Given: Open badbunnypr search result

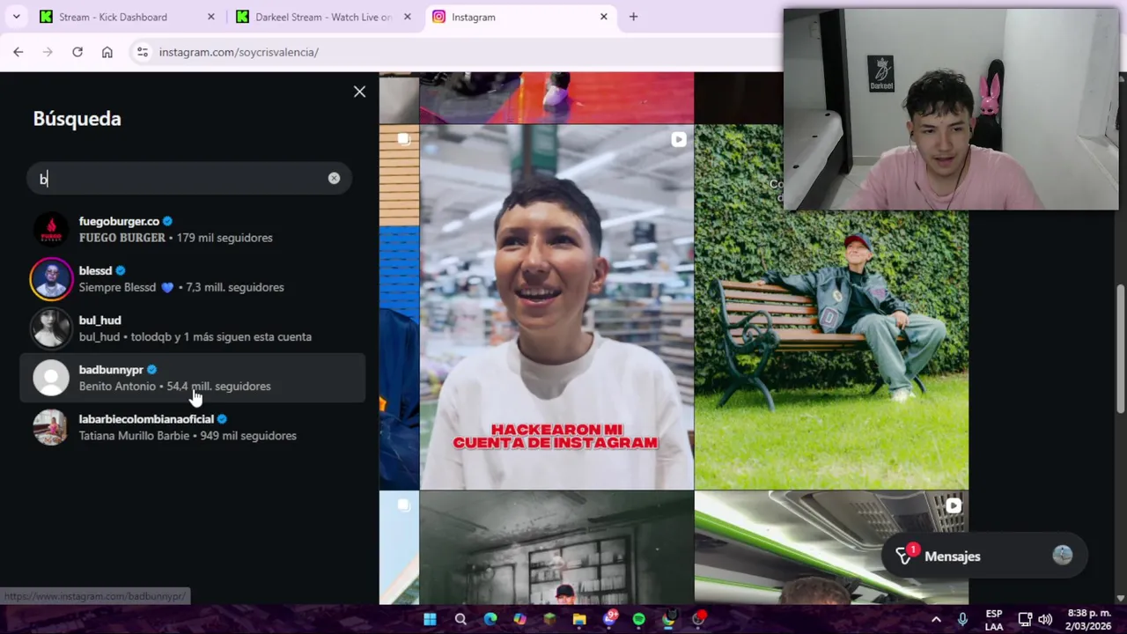Looking at the screenshot, I should tap(192, 377).
